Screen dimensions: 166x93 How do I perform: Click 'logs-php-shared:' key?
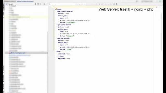[x=63, y=38]
